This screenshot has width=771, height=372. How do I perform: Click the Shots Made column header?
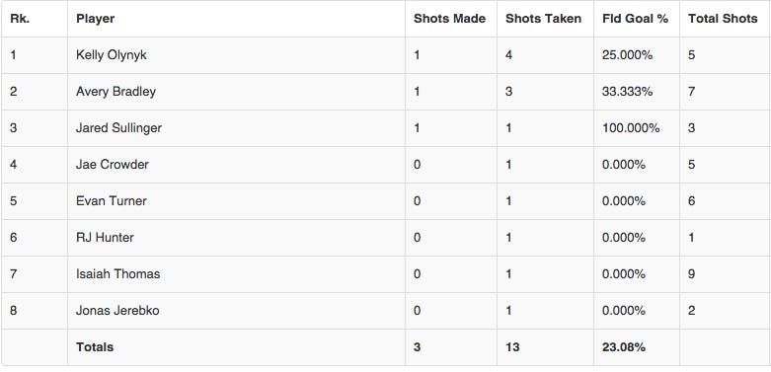[x=449, y=19]
